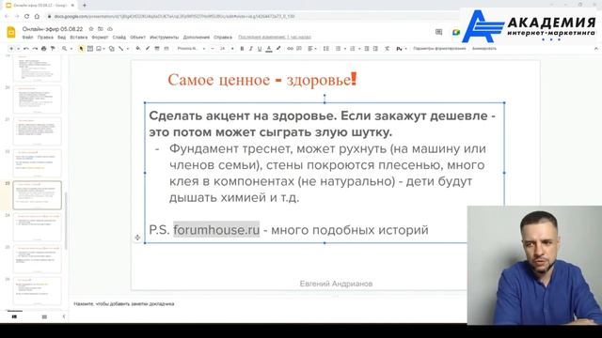Choose the text box tool
The height and width of the screenshot is (338, 602).
90,49
